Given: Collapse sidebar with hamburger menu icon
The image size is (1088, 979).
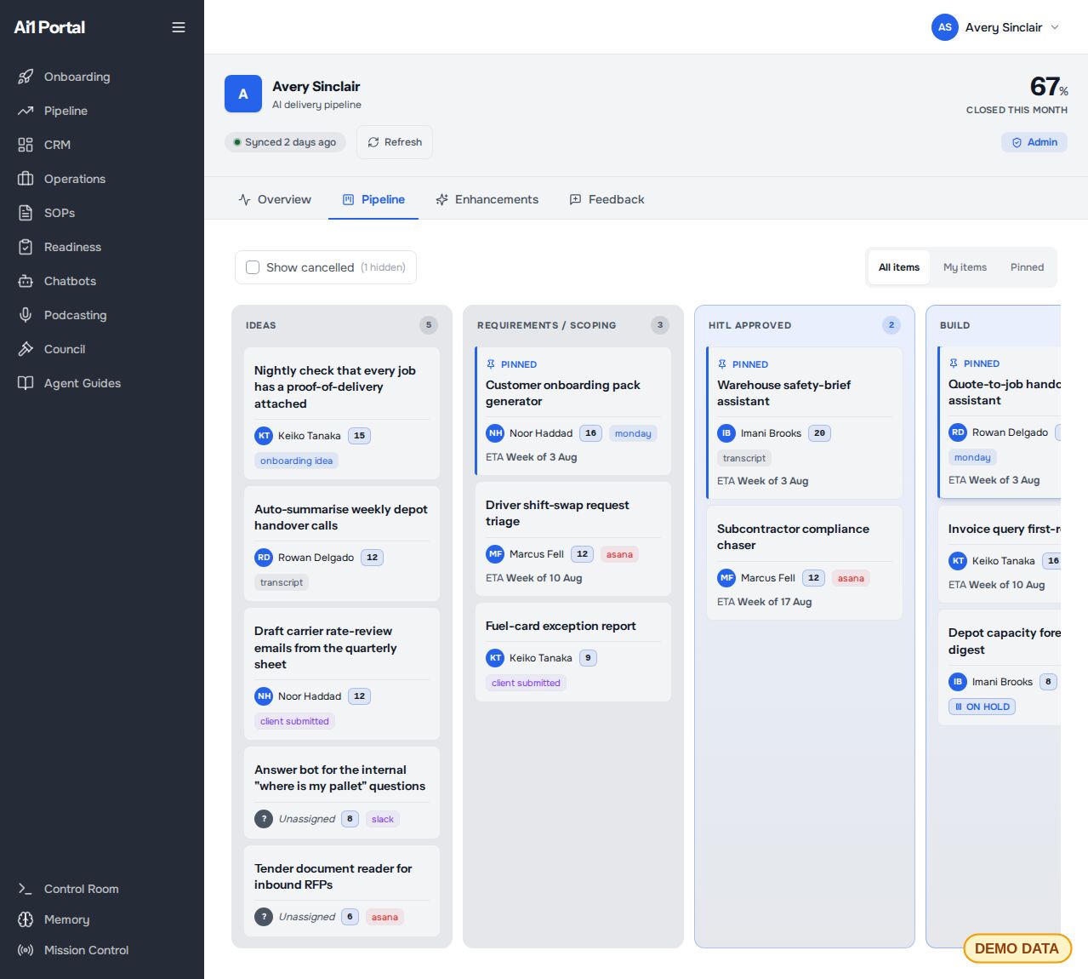Looking at the screenshot, I should (x=179, y=27).
